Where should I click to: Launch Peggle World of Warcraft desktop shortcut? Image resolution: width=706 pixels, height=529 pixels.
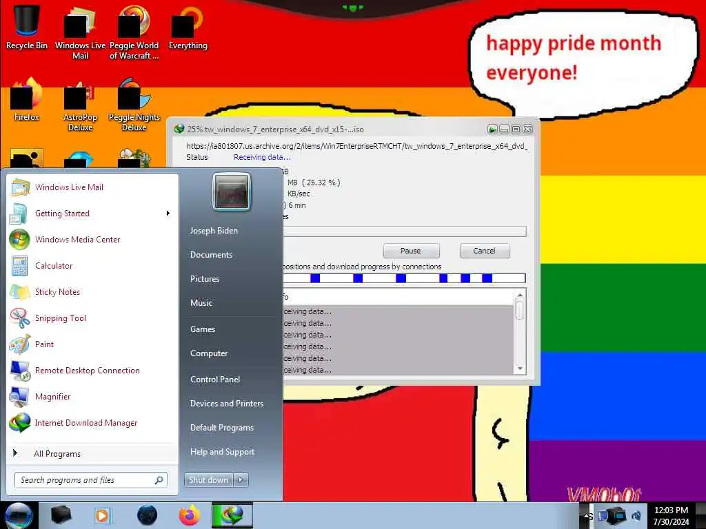[134, 32]
